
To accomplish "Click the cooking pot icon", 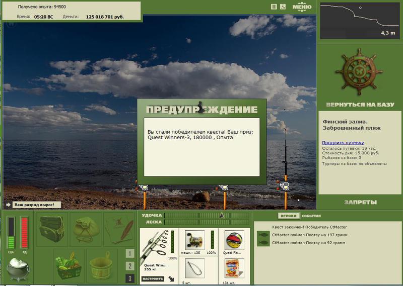I will (x=18, y=269).
